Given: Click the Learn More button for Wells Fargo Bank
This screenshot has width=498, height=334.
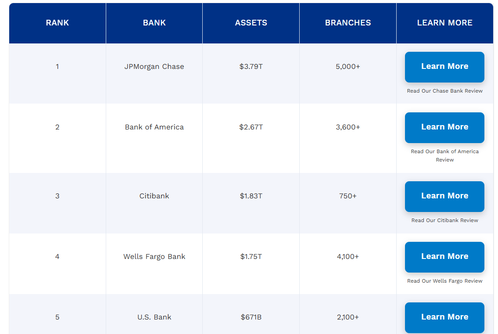Looking at the screenshot, I should (x=444, y=257).
